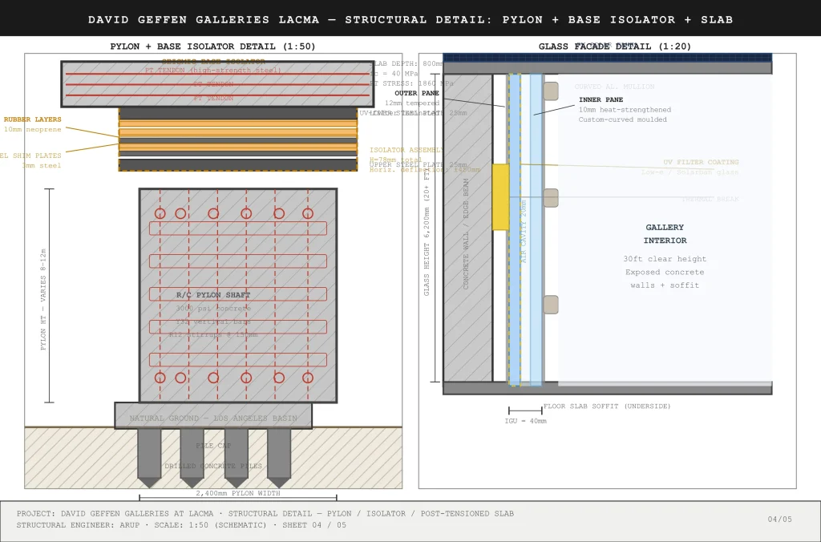This screenshot has width=821, height=542.
Task: Select the 'INNER PANE' label
Action: click(x=601, y=99)
